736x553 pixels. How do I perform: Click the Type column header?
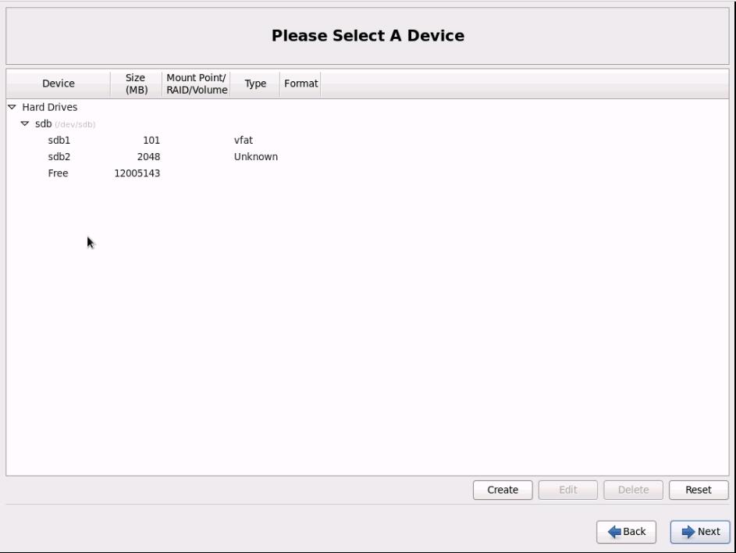[x=255, y=84]
